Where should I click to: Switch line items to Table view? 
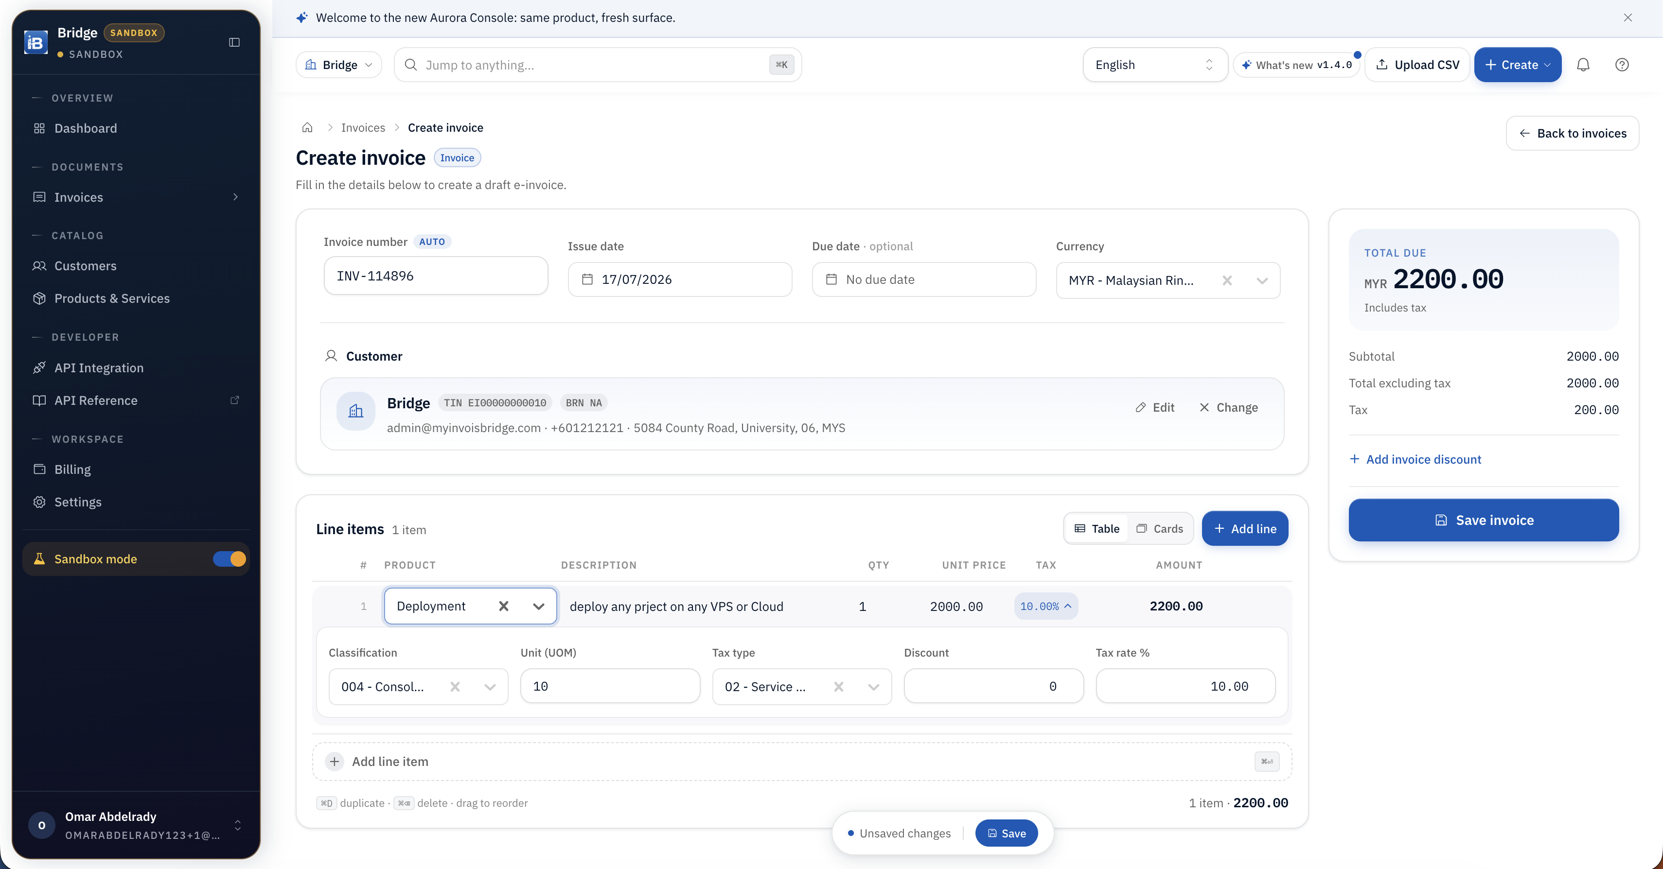(1097, 528)
